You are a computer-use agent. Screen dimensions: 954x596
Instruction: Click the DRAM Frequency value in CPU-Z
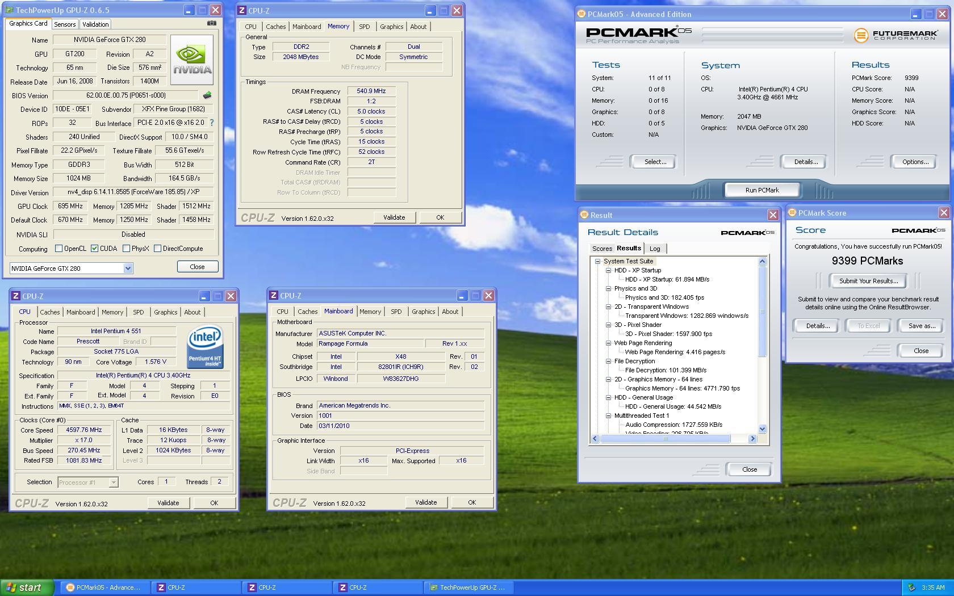click(371, 91)
